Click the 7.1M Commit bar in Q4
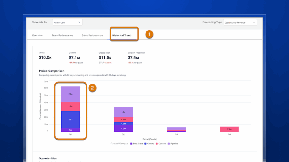The height and width of the screenshot is (162, 289). click(x=229, y=129)
